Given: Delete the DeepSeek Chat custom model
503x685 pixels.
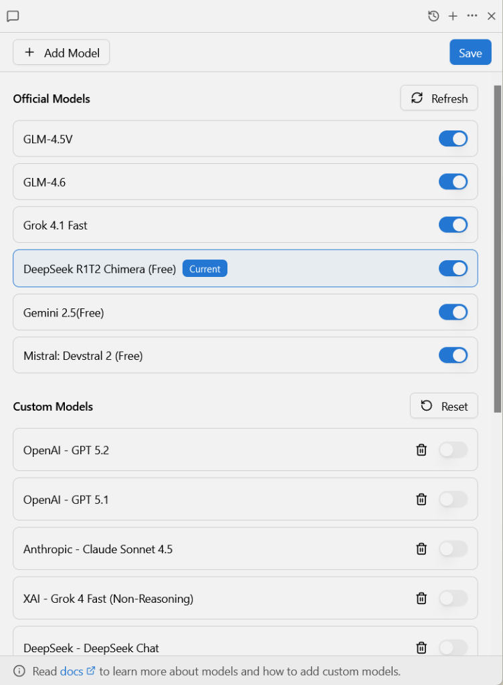Looking at the screenshot, I should click(x=421, y=648).
